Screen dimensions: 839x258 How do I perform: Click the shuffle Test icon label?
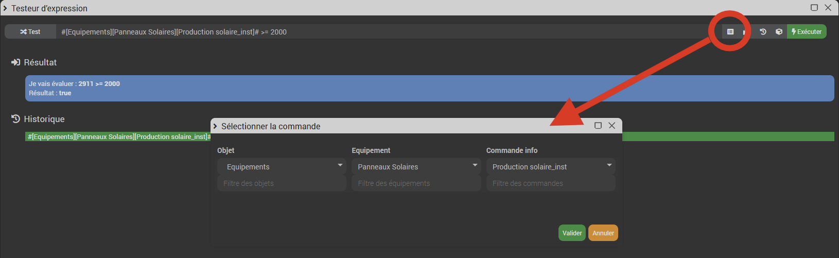[30, 32]
